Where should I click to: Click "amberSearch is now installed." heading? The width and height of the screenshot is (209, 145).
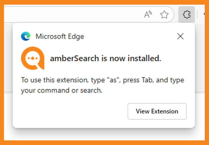(105, 58)
